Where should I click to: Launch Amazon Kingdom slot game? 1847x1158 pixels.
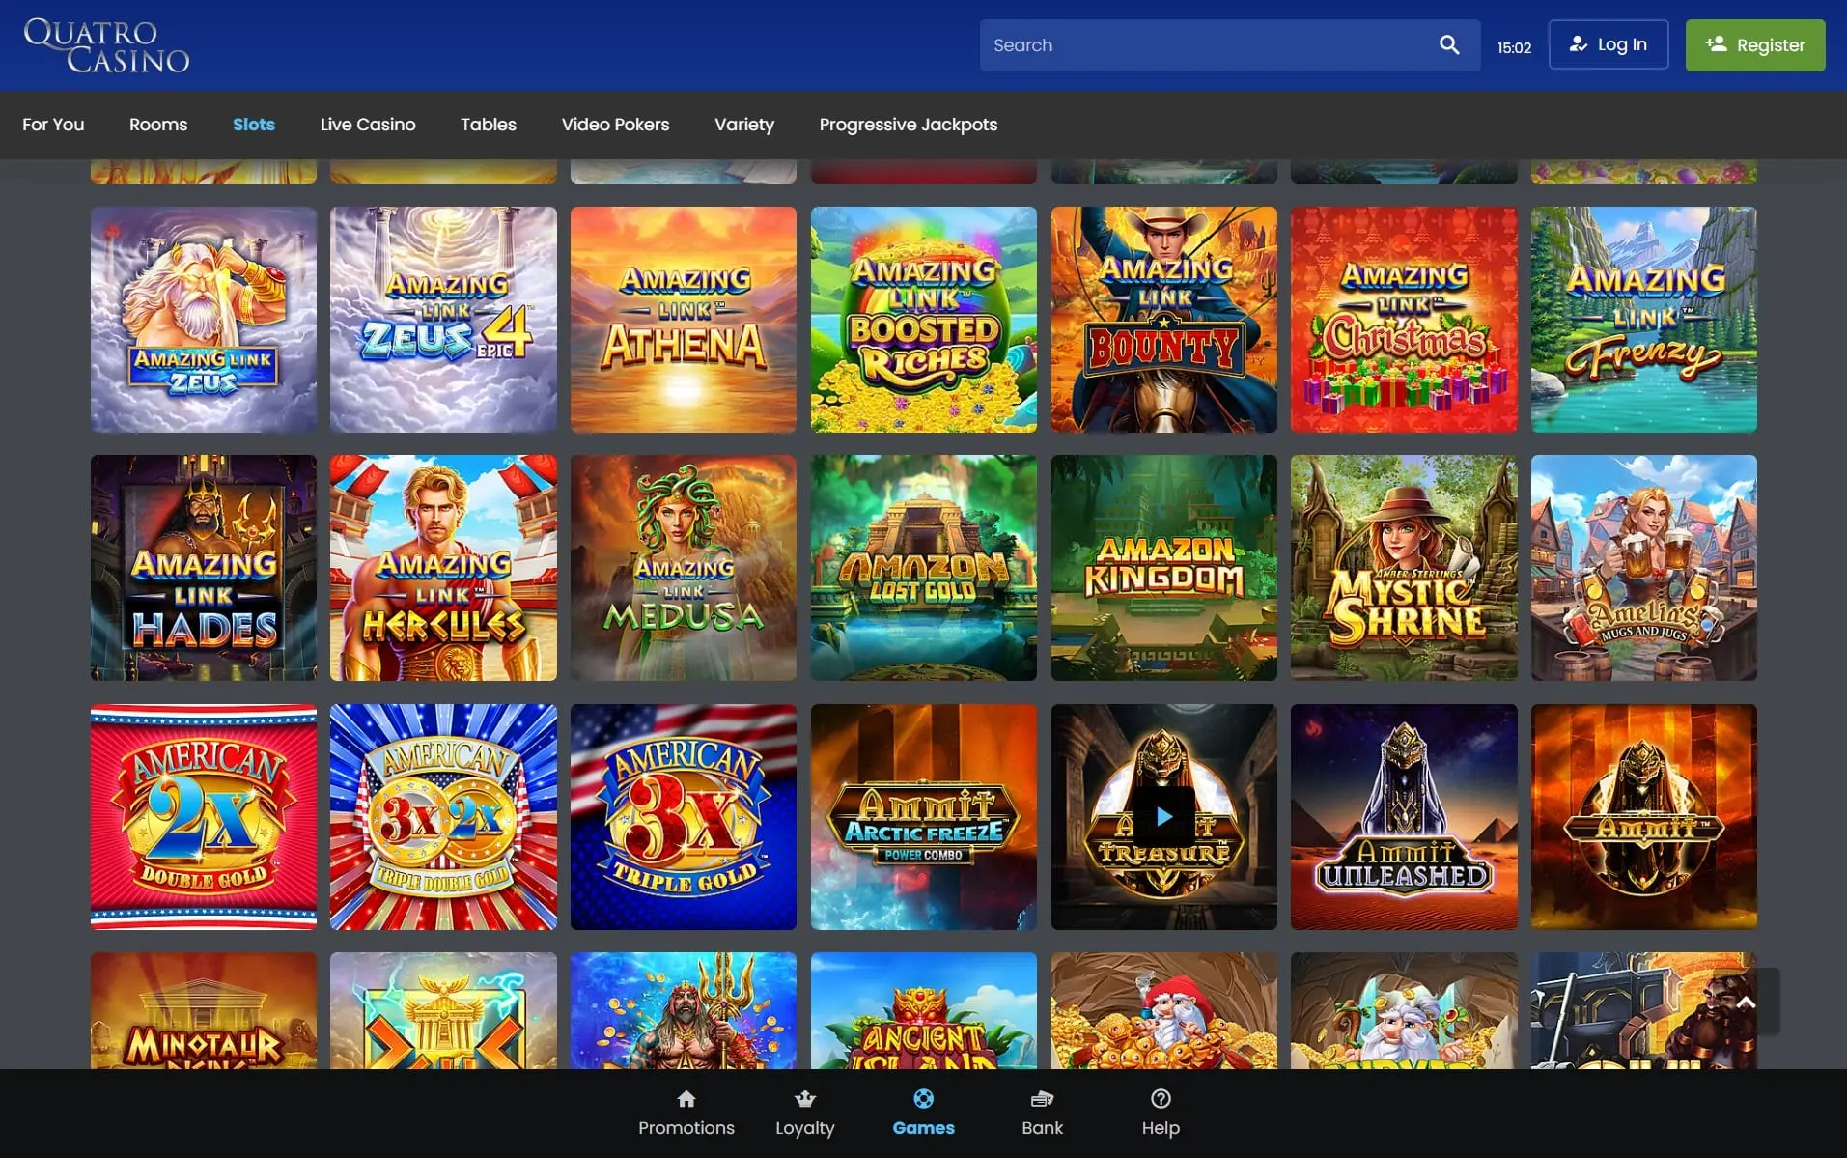click(x=1163, y=568)
